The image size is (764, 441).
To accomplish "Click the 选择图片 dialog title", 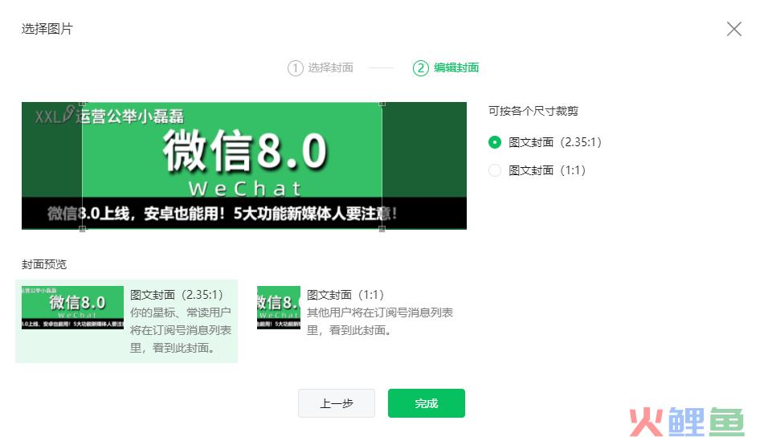I will coord(47,29).
